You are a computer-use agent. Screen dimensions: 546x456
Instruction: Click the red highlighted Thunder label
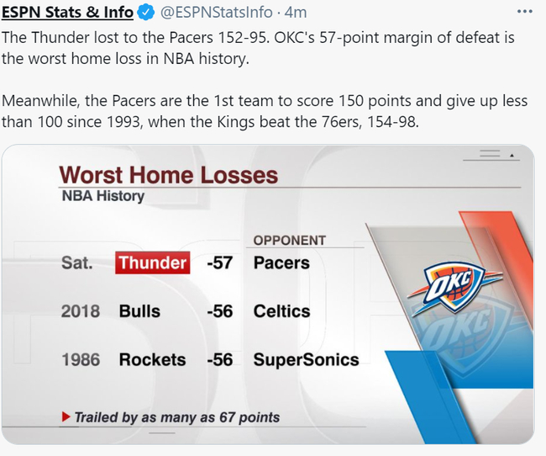152,262
